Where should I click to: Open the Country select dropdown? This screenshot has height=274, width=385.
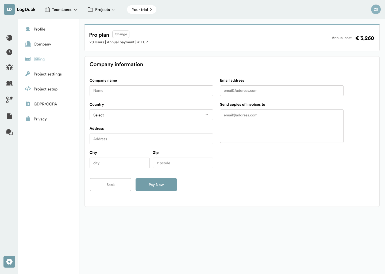pyautogui.click(x=151, y=115)
